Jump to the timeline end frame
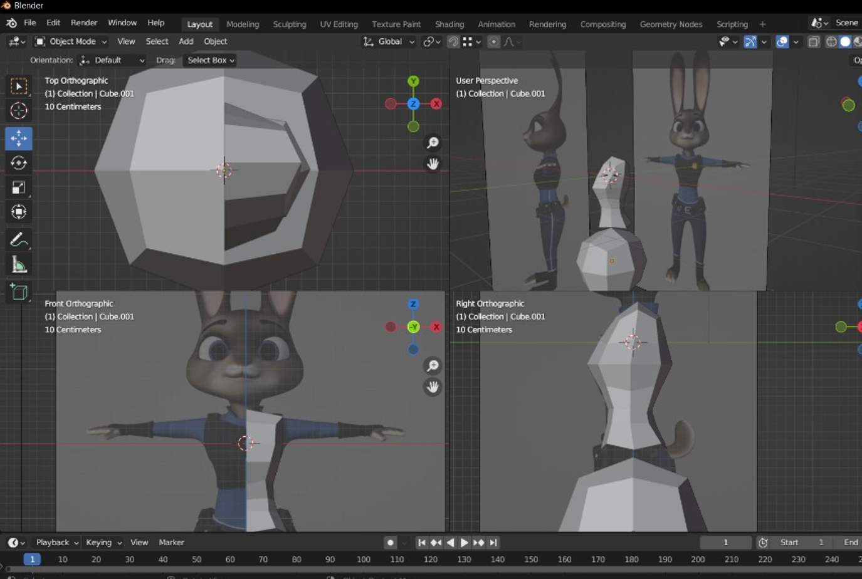This screenshot has height=579, width=862. coord(493,543)
